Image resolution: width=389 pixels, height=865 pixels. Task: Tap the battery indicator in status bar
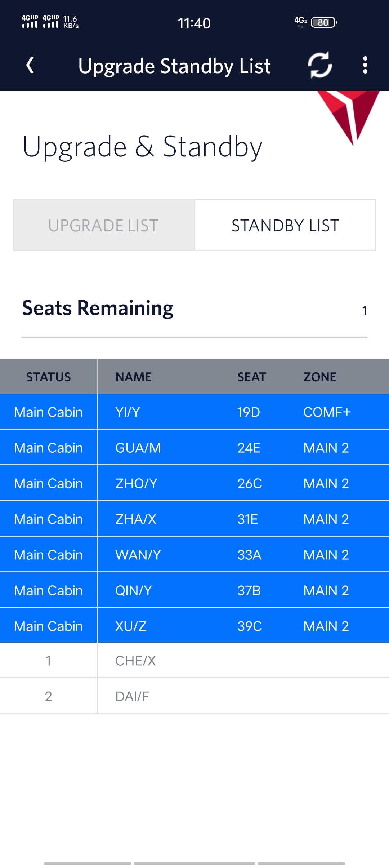click(323, 22)
